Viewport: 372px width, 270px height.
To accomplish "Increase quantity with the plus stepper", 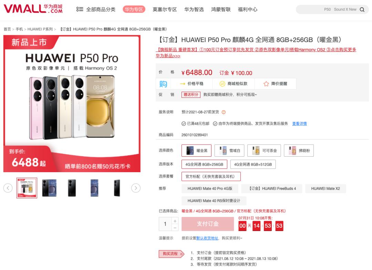I will tap(175, 221).
